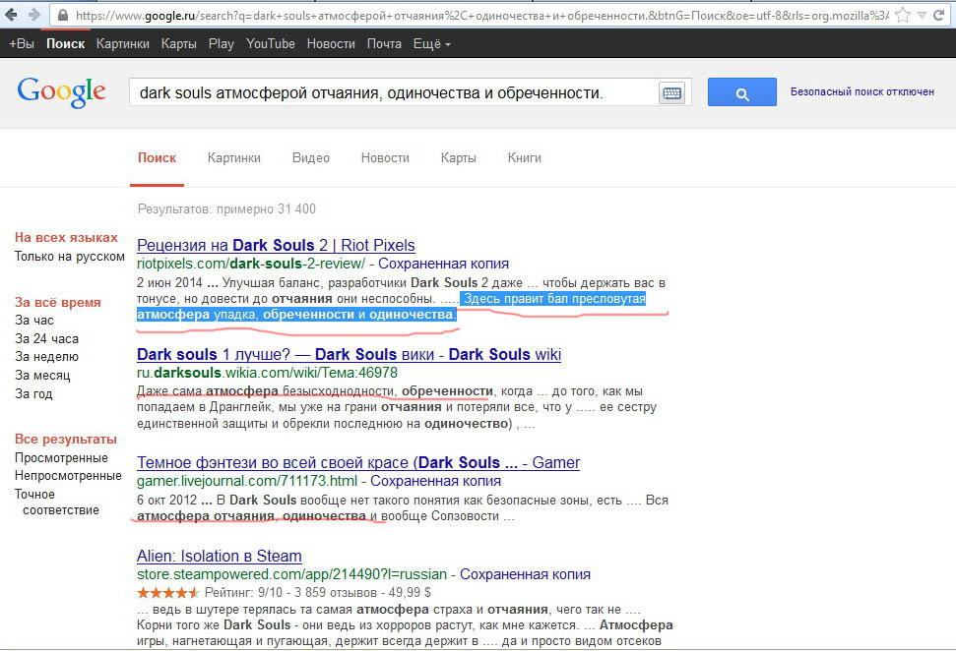Click the browser address bar URL
The image size is (956, 651).
(x=481, y=15)
